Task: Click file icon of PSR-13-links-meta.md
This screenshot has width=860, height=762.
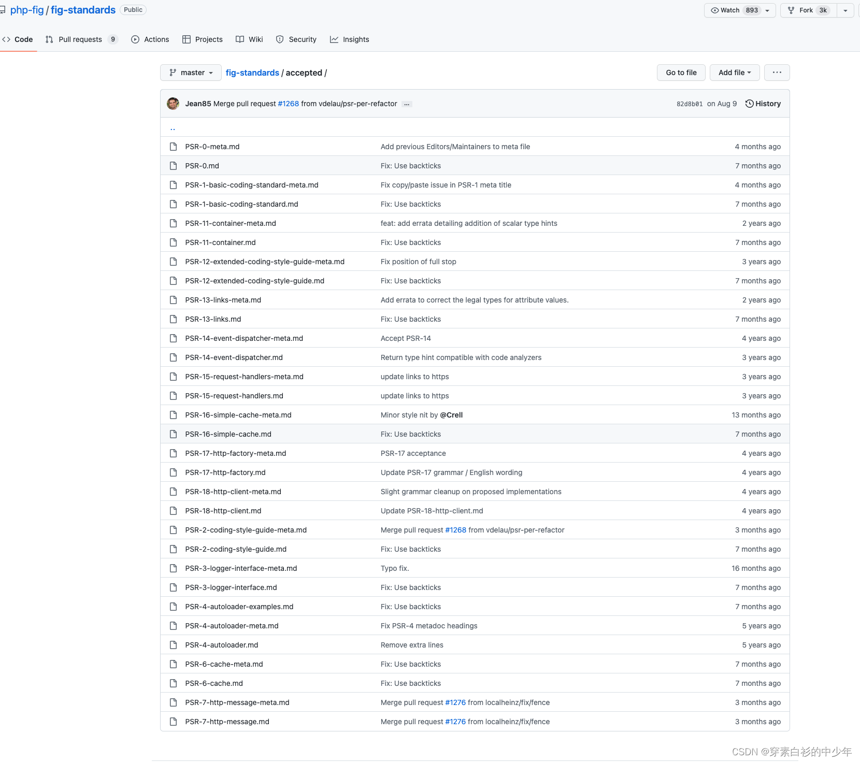Action: 174,300
